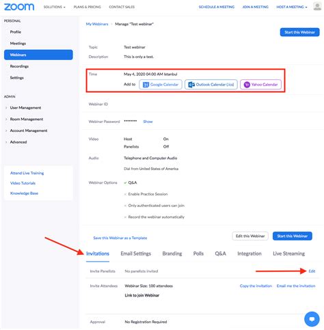Switch to Invitations tab
The image size is (324, 330).
coord(98,253)
